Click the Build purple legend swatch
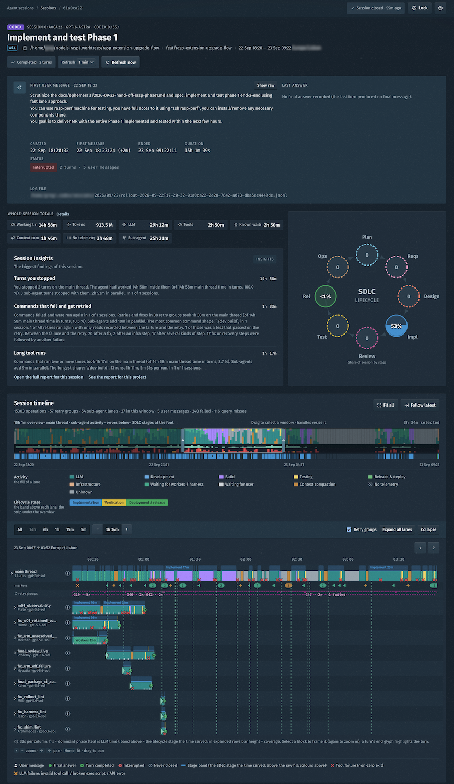Screen dimensions: 454x784 tap(221, 477)
